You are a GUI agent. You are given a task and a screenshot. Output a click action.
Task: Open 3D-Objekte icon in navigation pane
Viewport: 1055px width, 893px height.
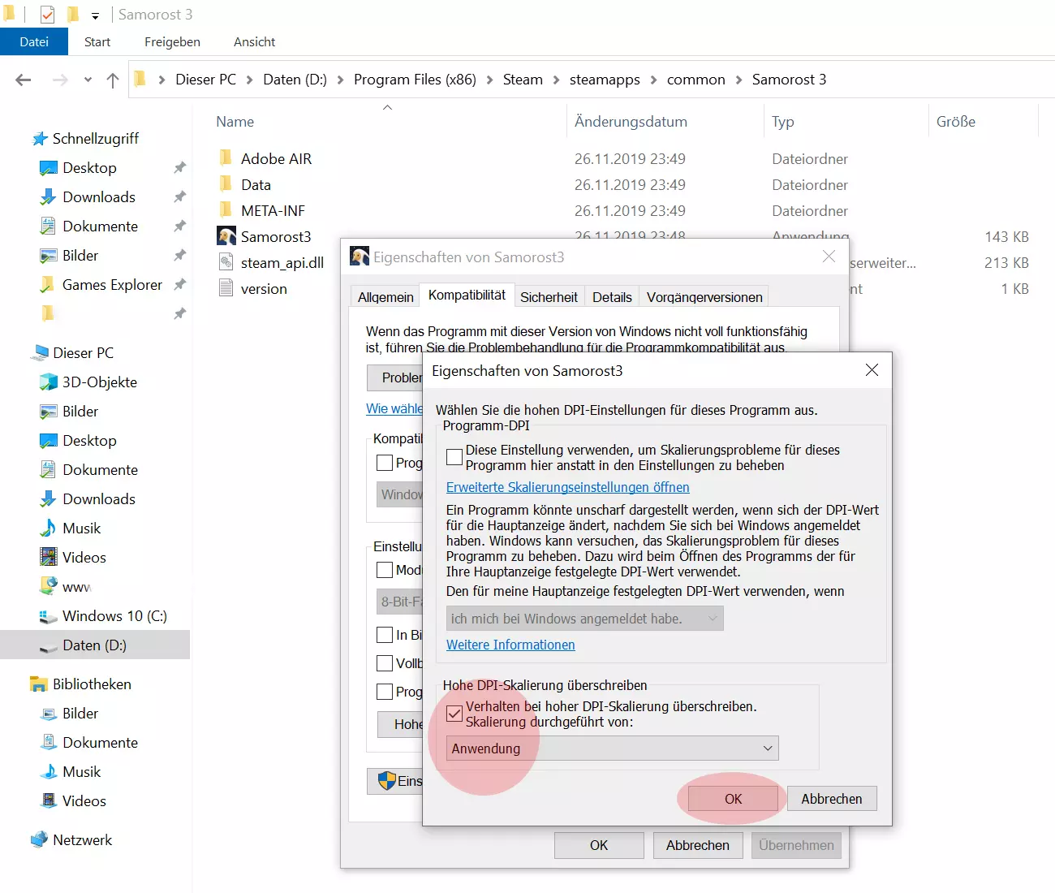click(x=49, y=382)
